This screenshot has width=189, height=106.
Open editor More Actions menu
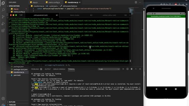[x=140, y=2]
